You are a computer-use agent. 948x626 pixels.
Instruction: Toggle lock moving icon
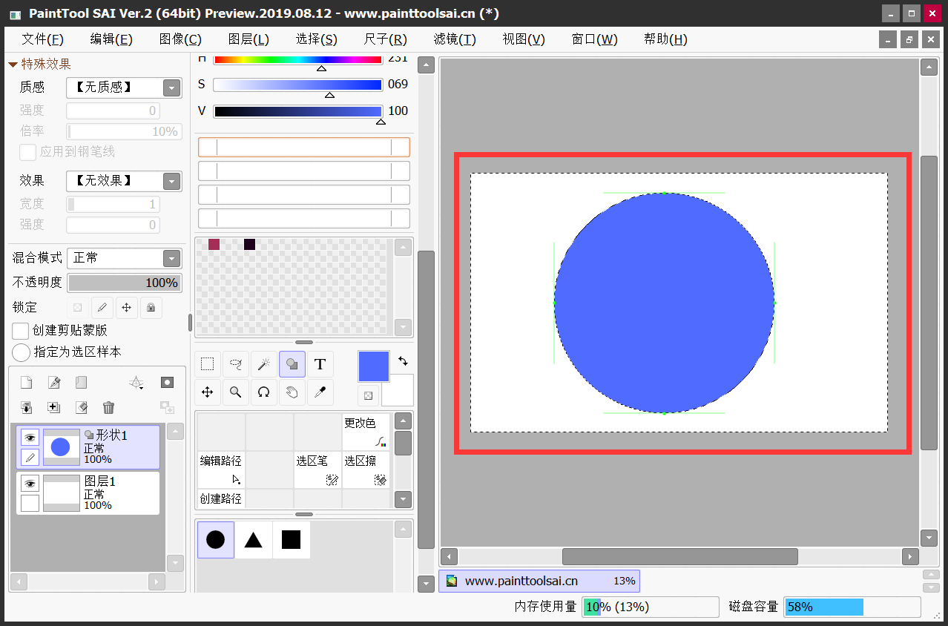pos(127,307)
